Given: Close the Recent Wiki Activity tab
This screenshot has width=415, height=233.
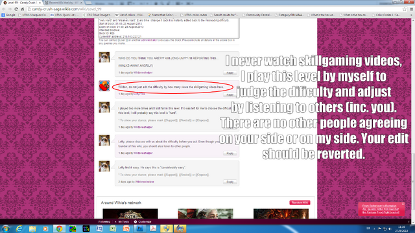Looking at the screenshot, I should [81, 3].
